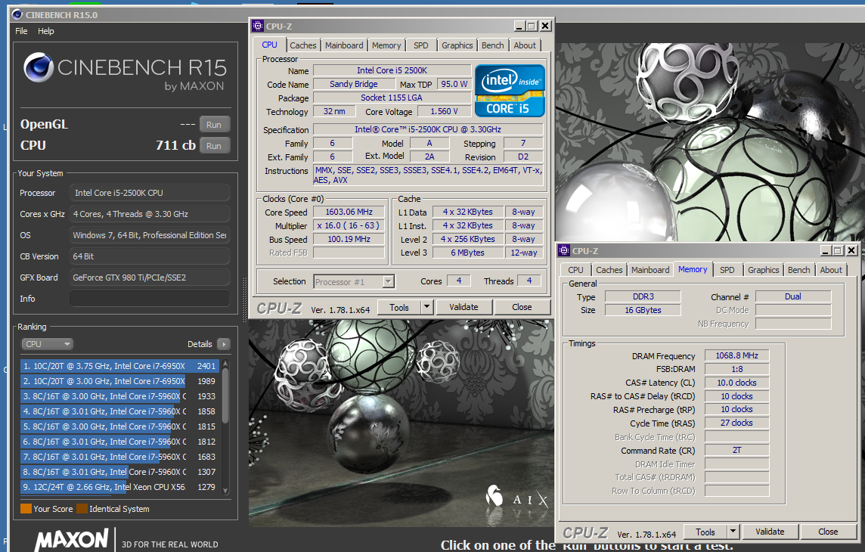Switch to Caches tab in front CPU-Z window
865x552 pixels.
click(x=303, y=45)
